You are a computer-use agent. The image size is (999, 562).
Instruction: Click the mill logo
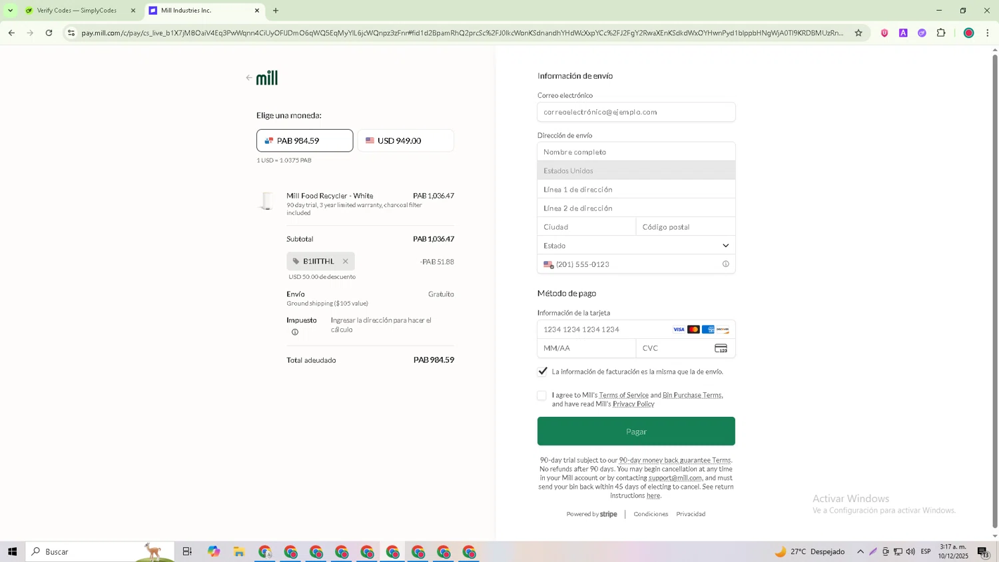[267, 78]
